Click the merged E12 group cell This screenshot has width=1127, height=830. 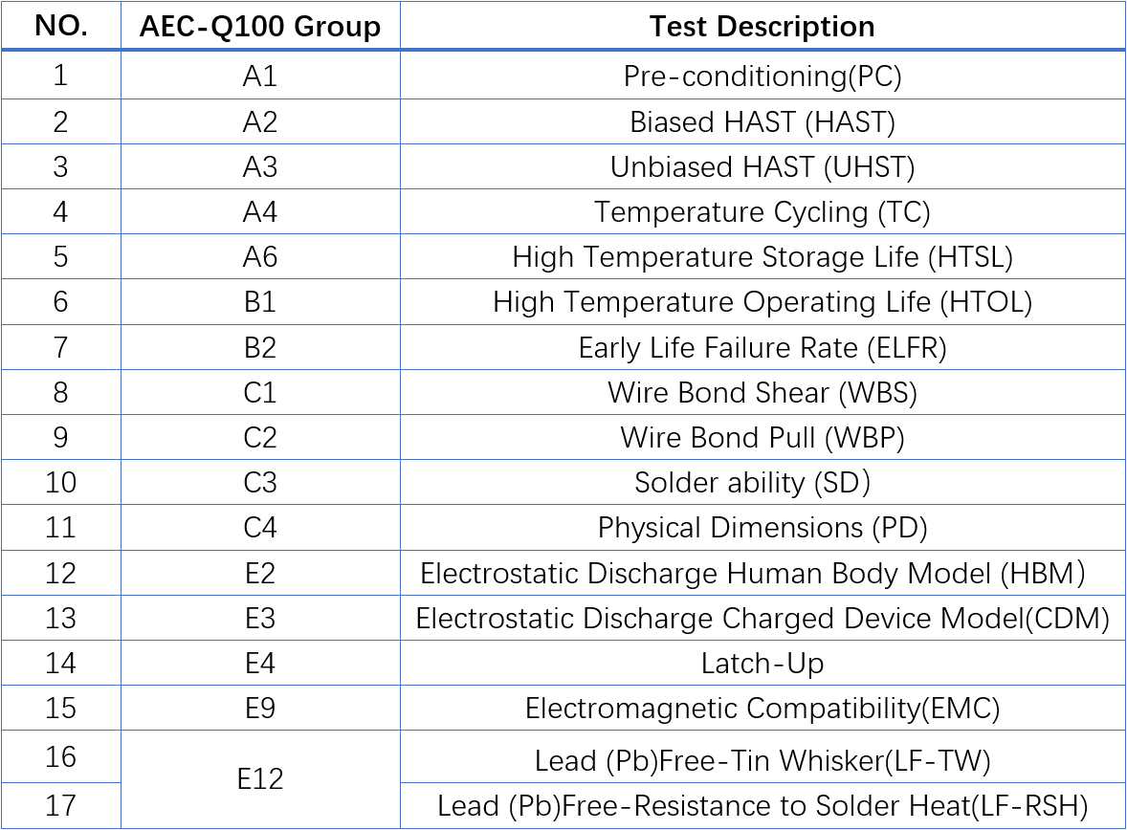click(260, 779)
